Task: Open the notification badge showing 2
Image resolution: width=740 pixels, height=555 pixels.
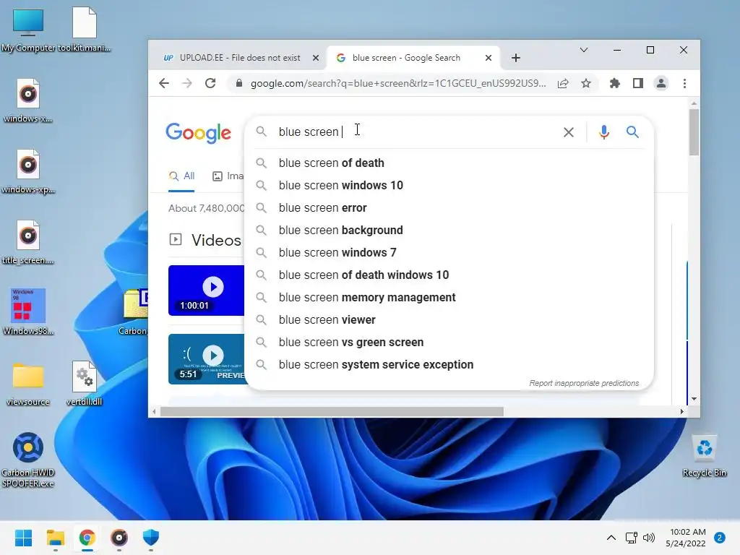Action: click(x=720, y=538)
